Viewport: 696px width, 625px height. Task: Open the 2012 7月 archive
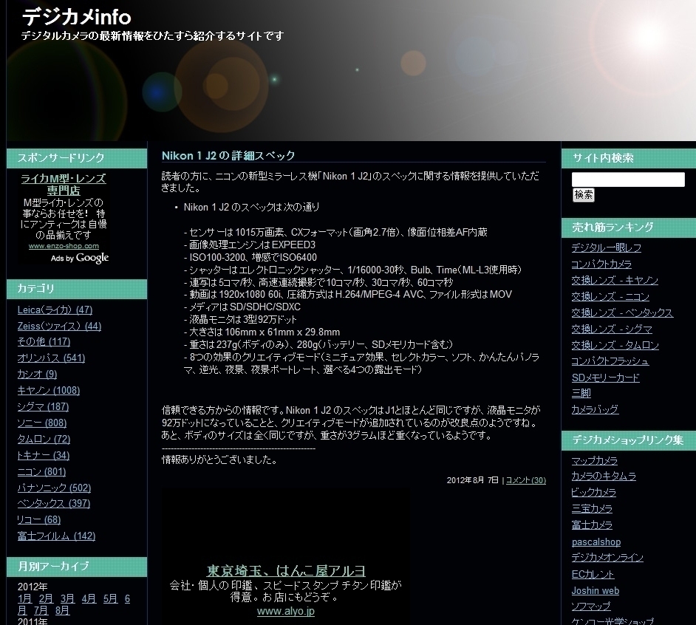click(x=41, y=610)
